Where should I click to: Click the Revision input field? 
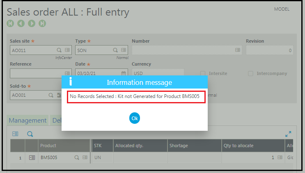tap(269, 50)
